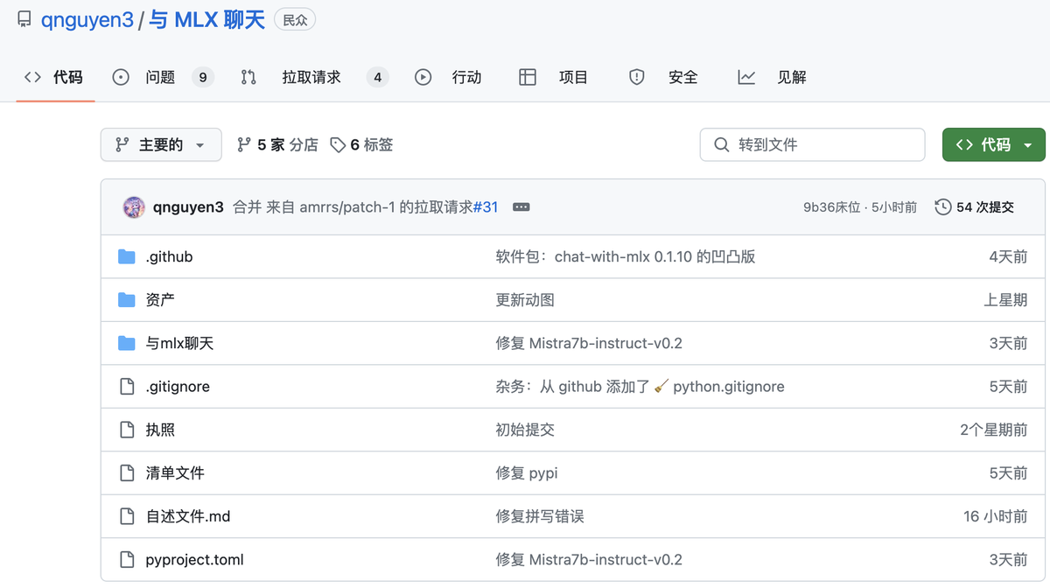Expand commit message ellipsis button
Viewport: 1050px width, 588px height.
click(x=521, y=207)
